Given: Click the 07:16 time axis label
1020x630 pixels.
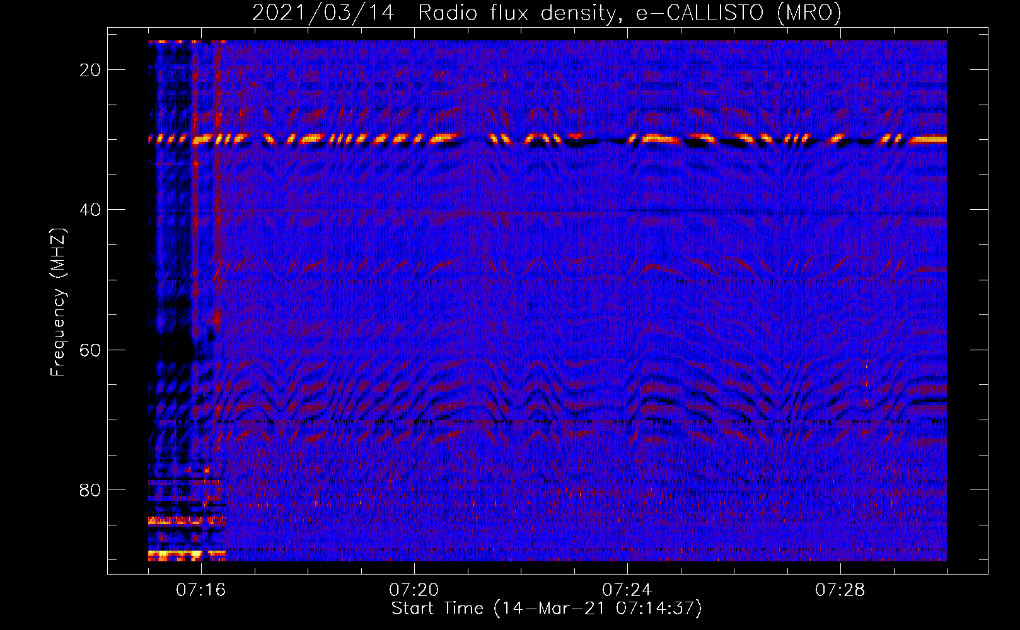Looking at the screenshot, I should tap(201, 590).
